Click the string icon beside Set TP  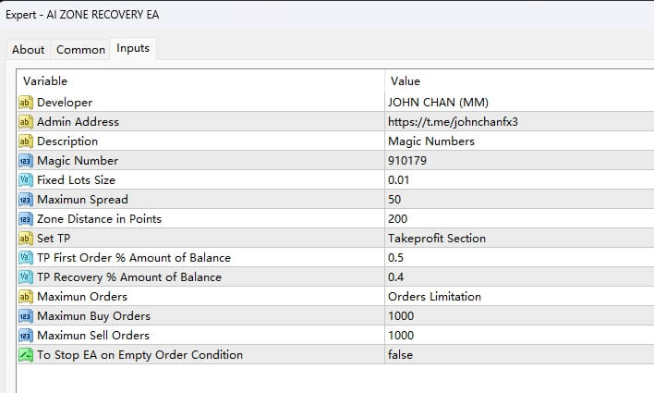(x=26, y=238)
